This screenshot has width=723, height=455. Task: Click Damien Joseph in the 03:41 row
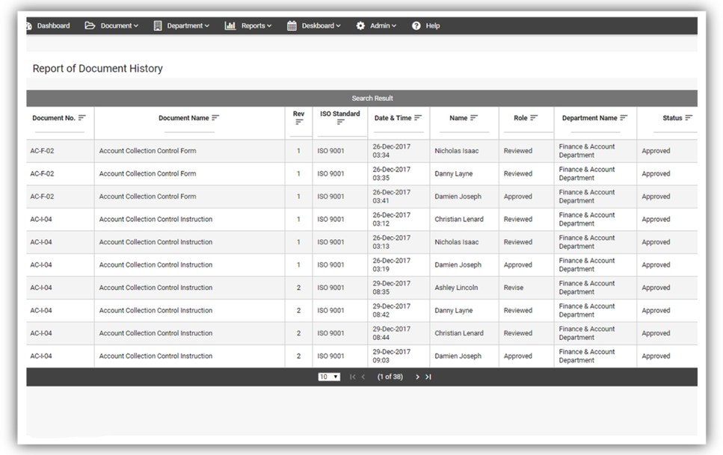[458, 196]
